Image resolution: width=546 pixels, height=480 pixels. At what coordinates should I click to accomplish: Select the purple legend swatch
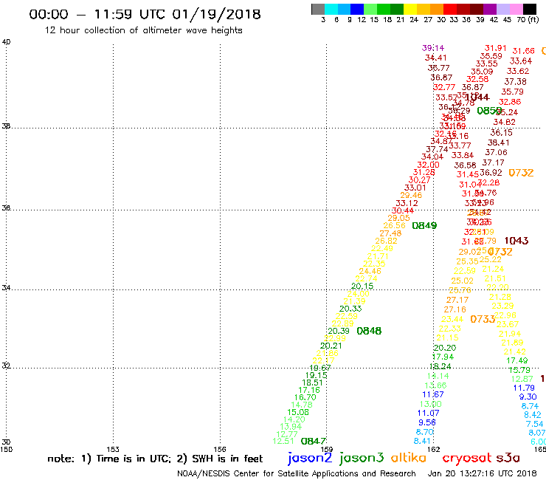[489, 9]
